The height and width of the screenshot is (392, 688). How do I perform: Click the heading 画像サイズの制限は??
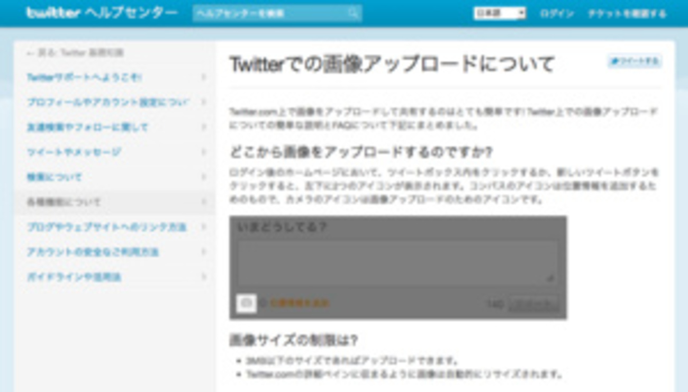294,340
